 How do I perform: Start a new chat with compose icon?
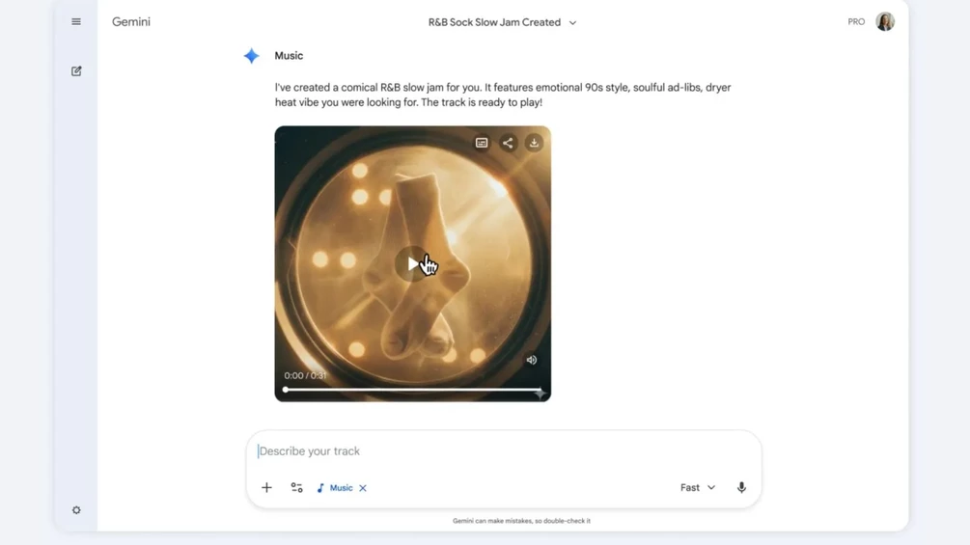76,71
